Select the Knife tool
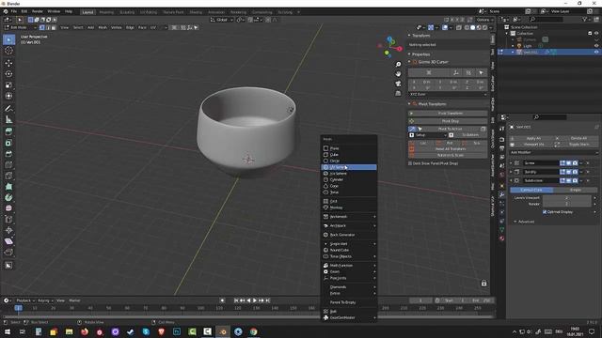The width and height of the screenshot is (602, 338). coord(8,176)
